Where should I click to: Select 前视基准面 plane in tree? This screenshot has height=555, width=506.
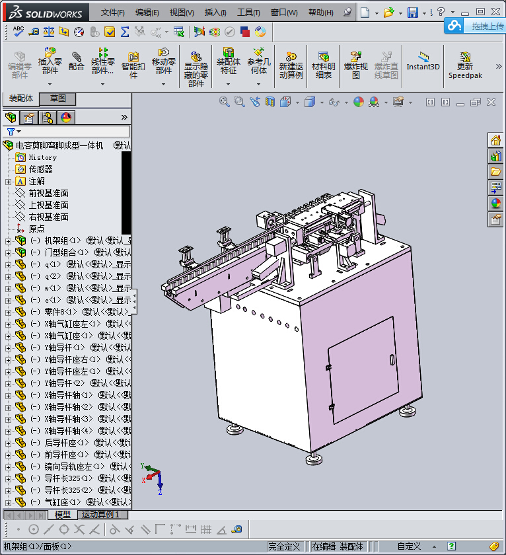point(48,193)
